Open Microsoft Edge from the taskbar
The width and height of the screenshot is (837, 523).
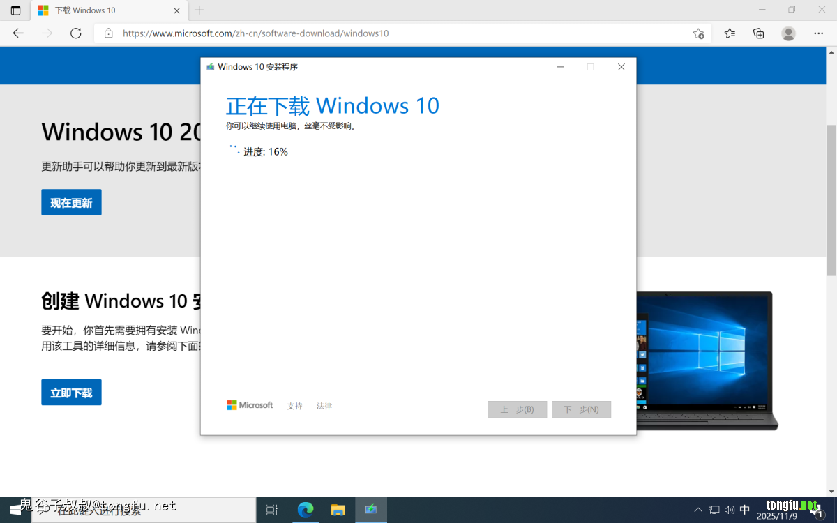click(305, 510)
